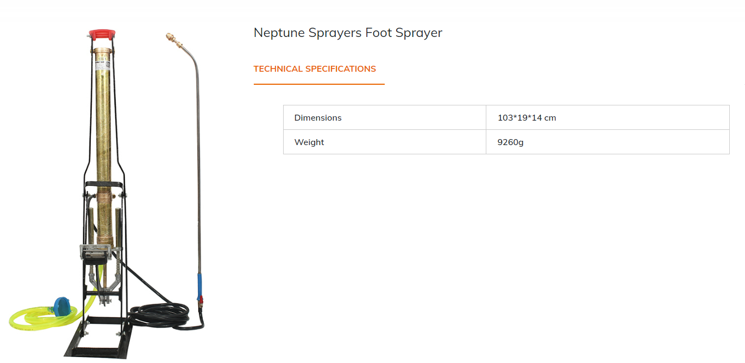Click the orange underline below the tab
Image resolution: width=745 pixels, height=363 pixels.
[x=319, y=84]
